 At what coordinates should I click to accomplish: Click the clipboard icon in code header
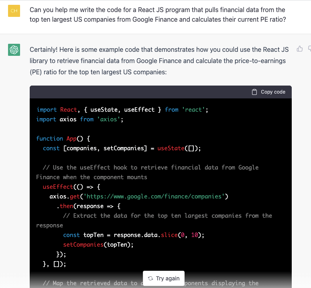(254, 92)
